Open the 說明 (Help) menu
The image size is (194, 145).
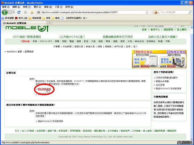click(x=69, y=7)
